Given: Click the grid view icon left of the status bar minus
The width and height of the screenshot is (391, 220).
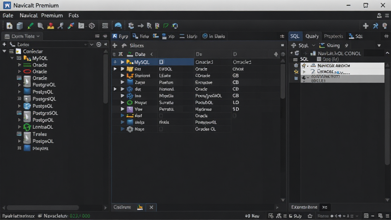Looking at the screenshot, I should tap(366, 216).
